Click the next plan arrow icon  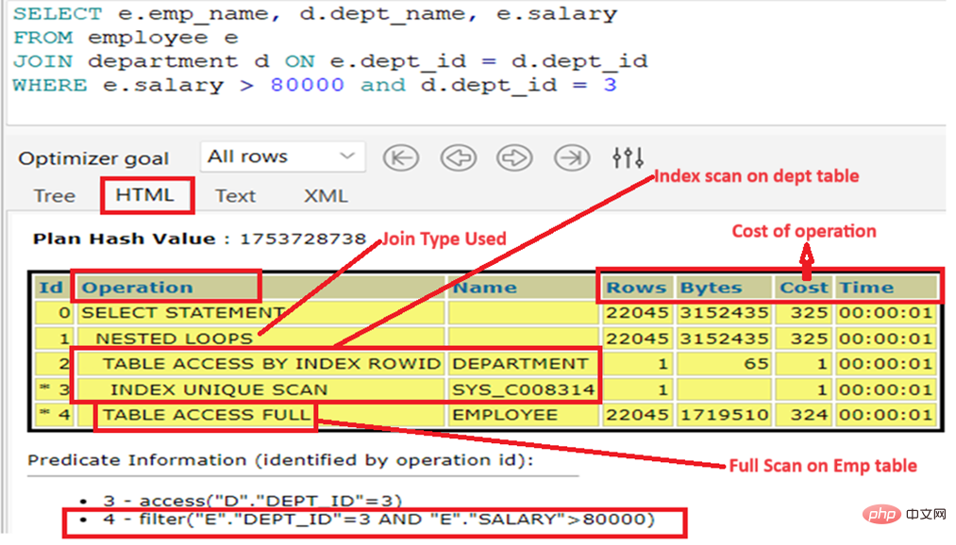coord(514,157)
